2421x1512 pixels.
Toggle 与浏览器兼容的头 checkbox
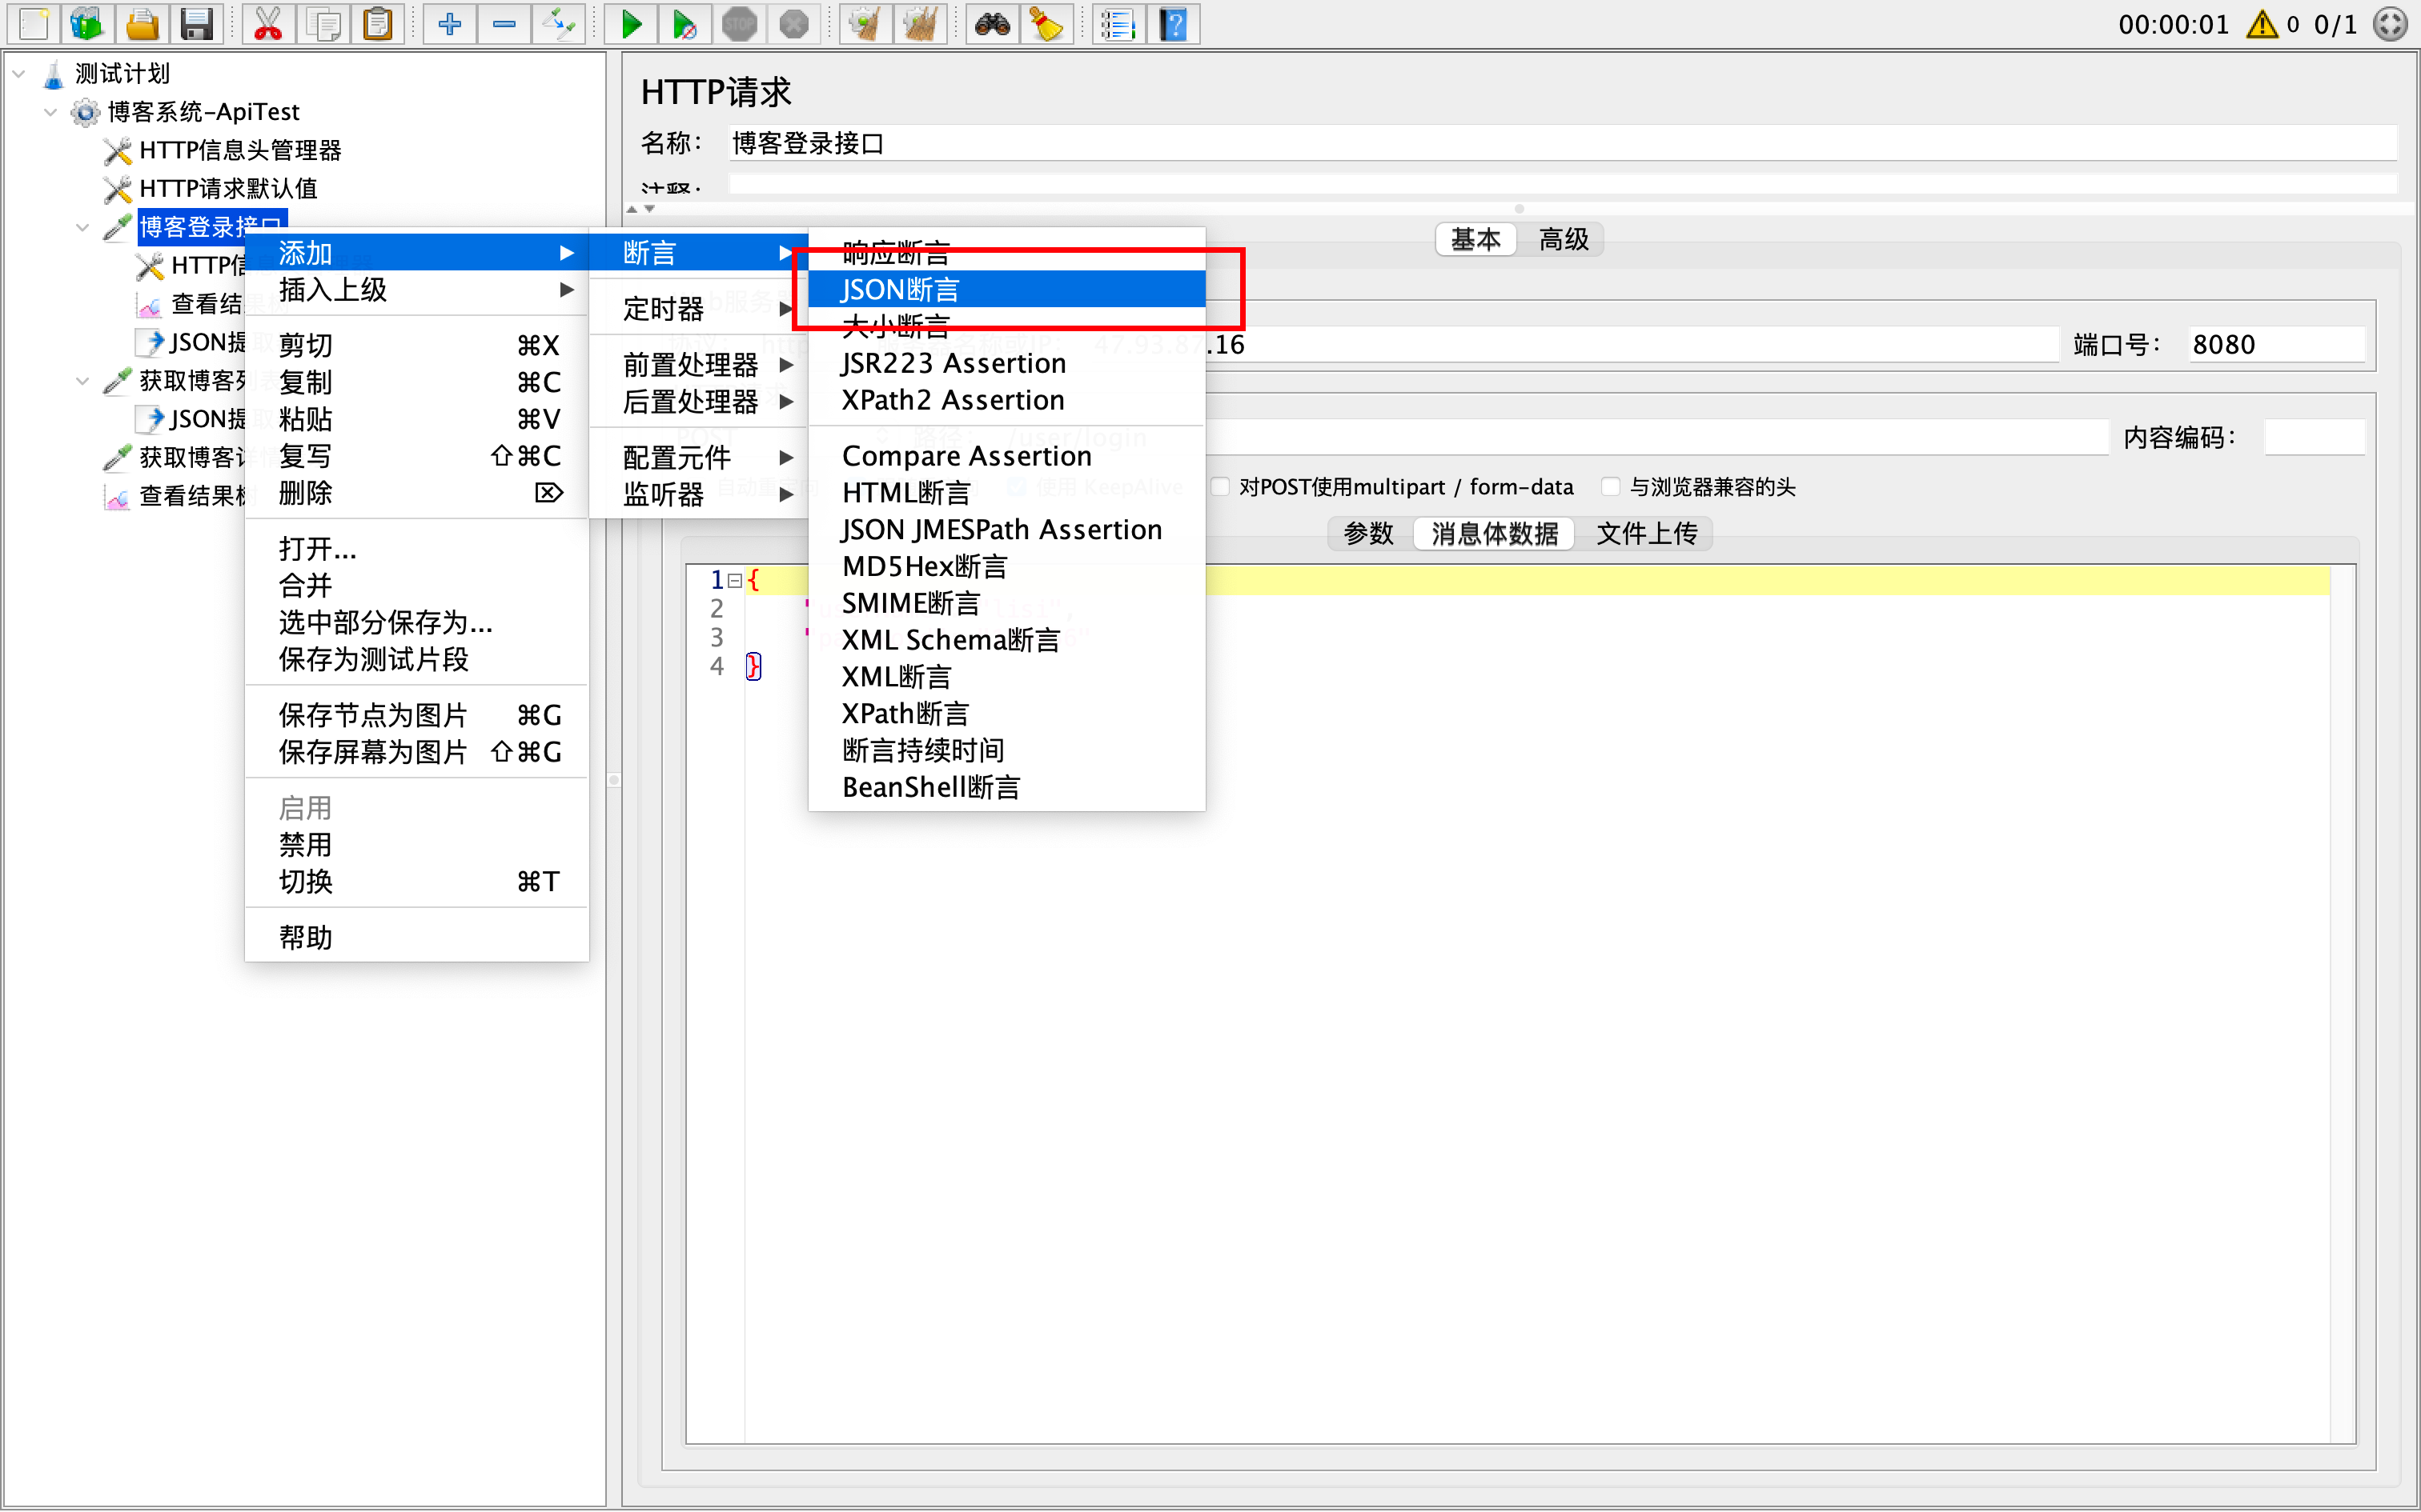point(1611,487)
